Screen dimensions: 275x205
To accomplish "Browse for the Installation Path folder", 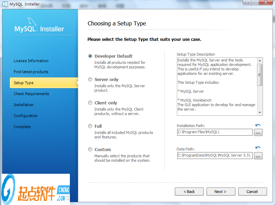I will 258,133.
